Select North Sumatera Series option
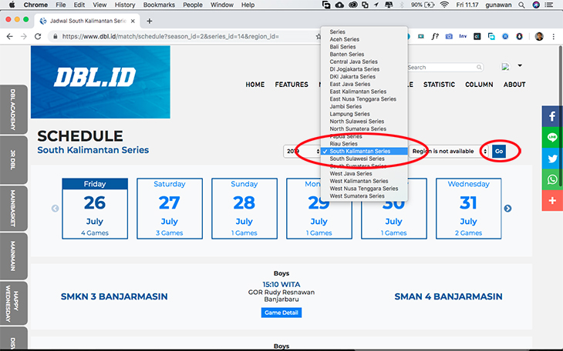 358,129
